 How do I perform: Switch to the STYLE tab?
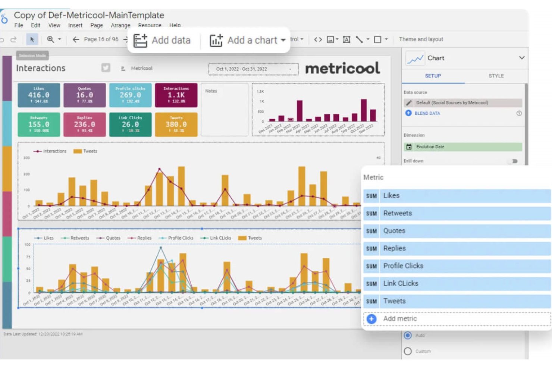coord(496,76)
